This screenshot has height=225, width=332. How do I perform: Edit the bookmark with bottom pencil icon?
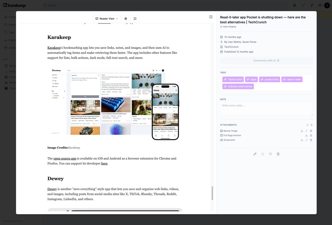point(255,154)
